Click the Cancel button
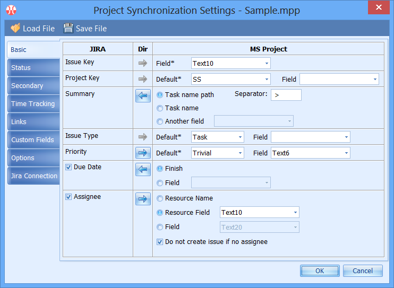The height and width of the screenshot is (288, 394). pos(363,271)
